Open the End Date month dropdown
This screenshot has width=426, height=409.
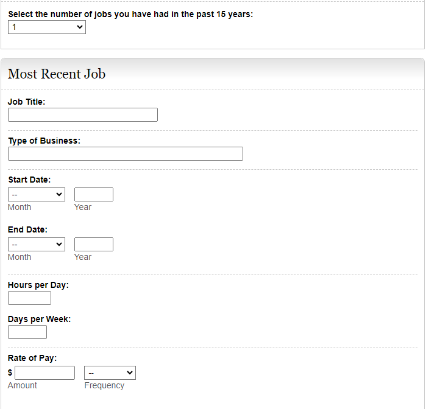pyautogui.click(x=37, y=245)
